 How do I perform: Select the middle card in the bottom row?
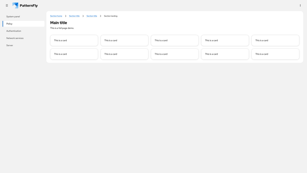pos(175,54)
